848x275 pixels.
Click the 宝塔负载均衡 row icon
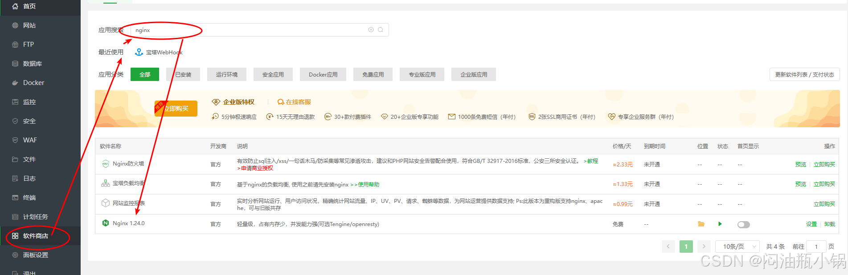[106, 183]
